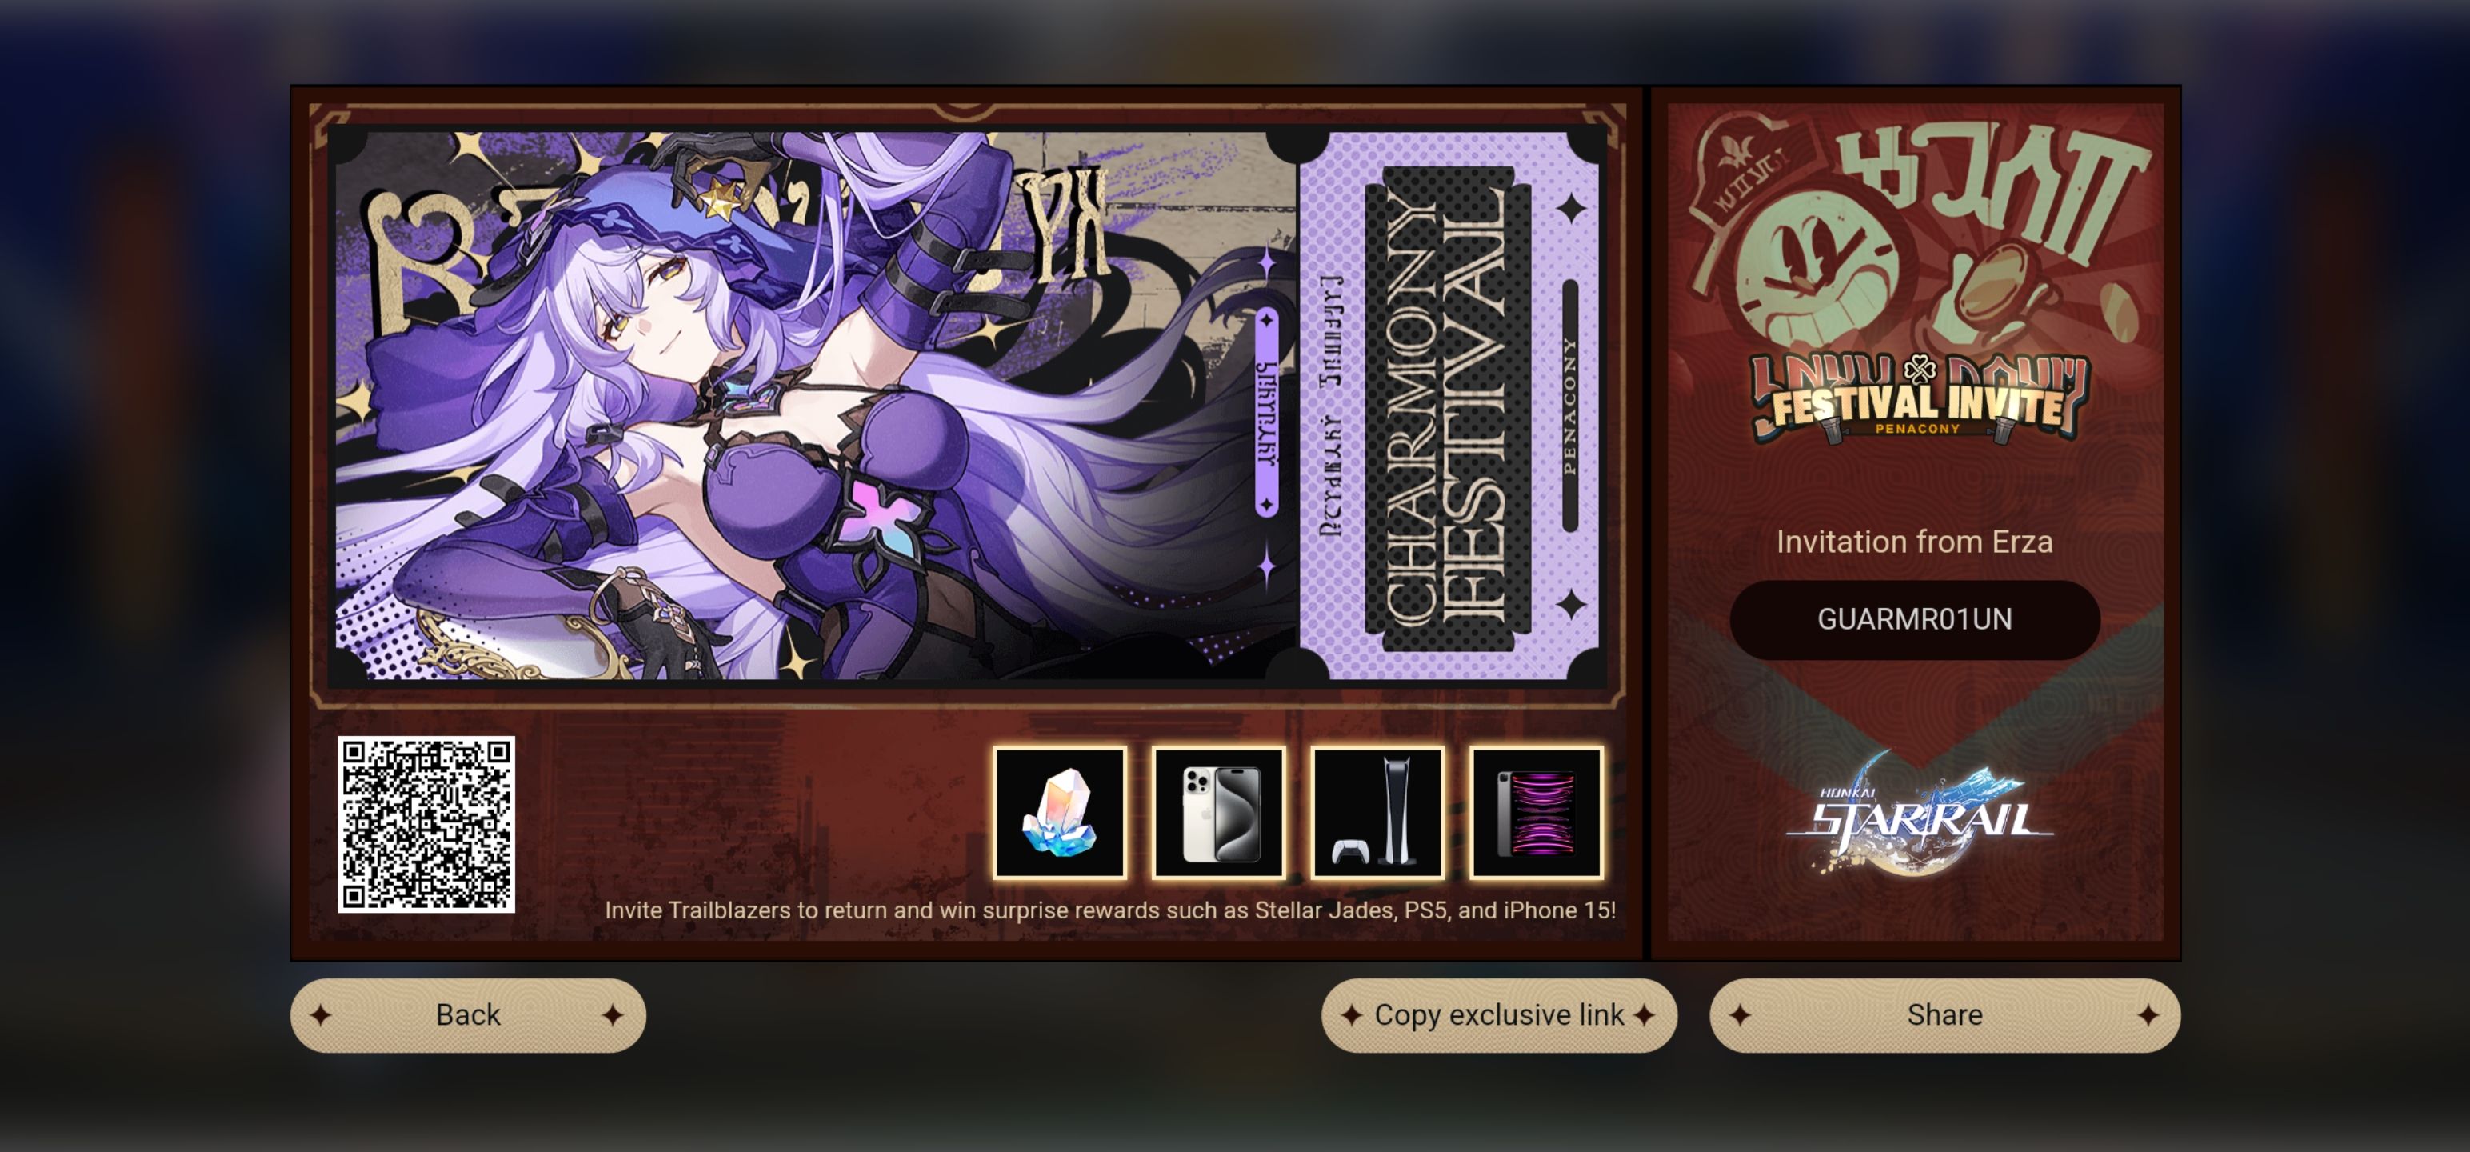Tap the purple iPad reward icon
Viewport: 2470px width, 1152px height.
(x=1536, y=813)
